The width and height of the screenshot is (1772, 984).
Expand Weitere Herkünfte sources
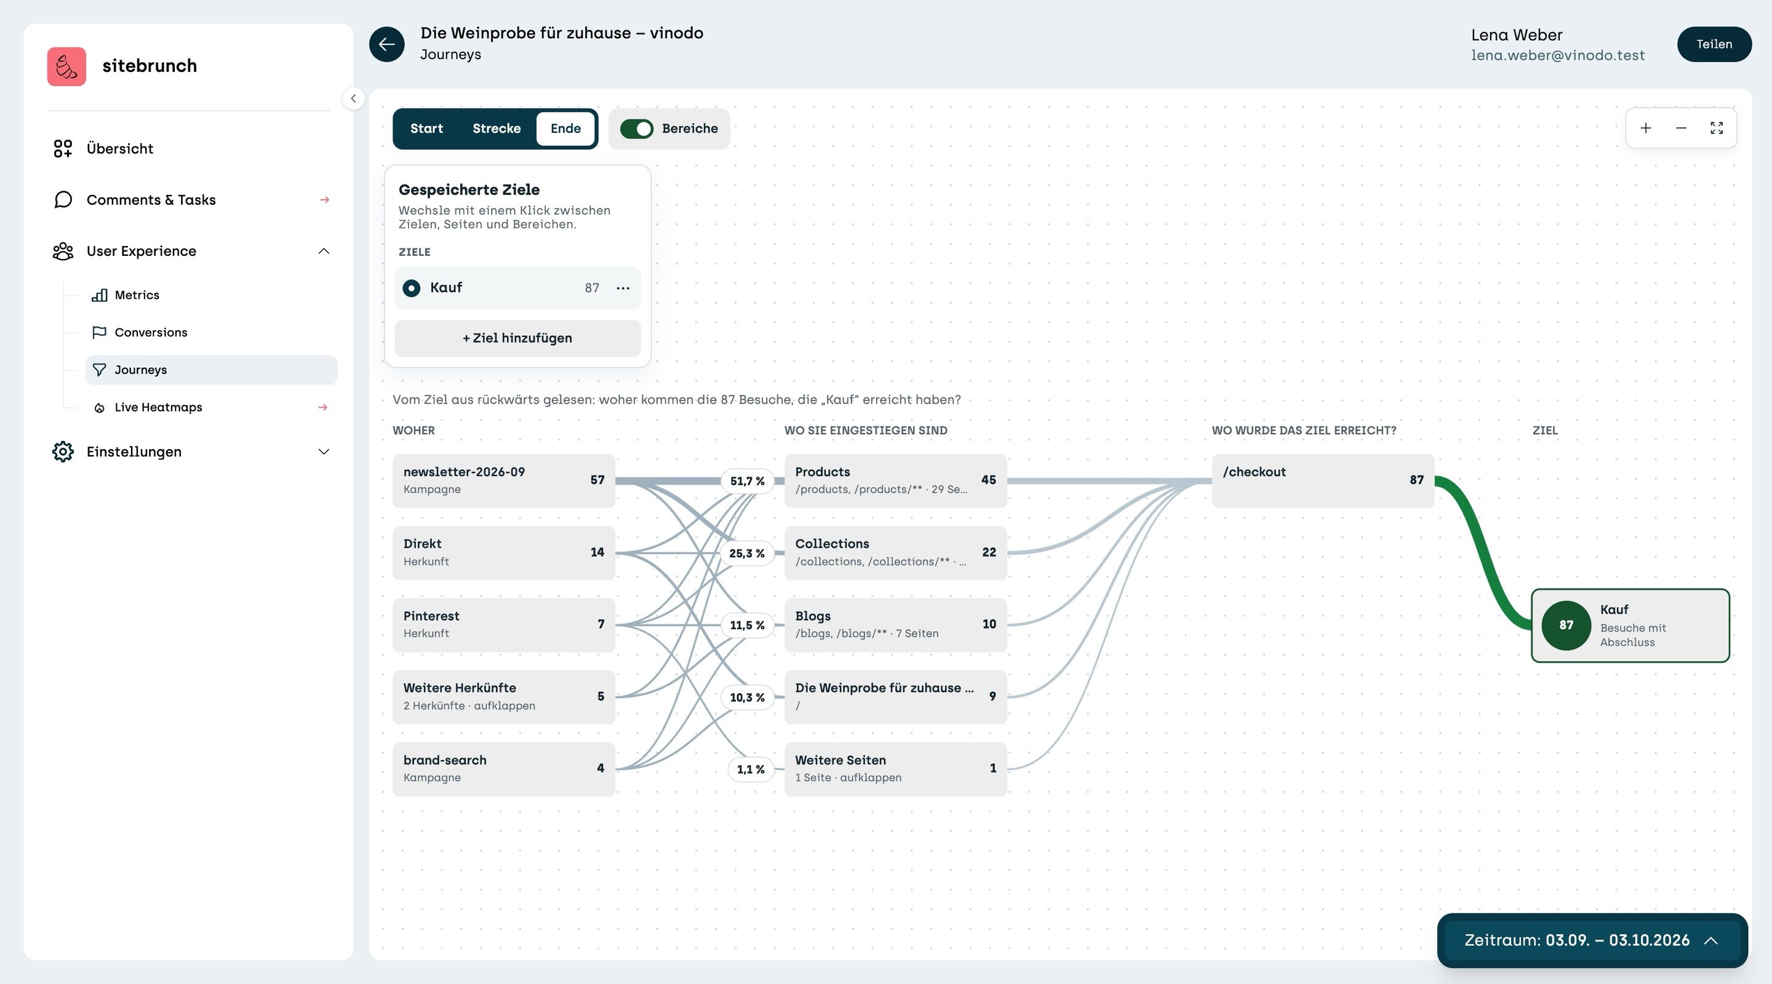pyautogui.click(x=503, y=697)
